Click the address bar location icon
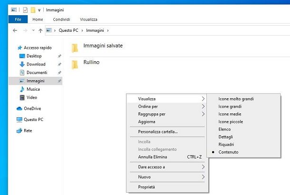Viewport: 290px width, 195px height. pos(49,30)
